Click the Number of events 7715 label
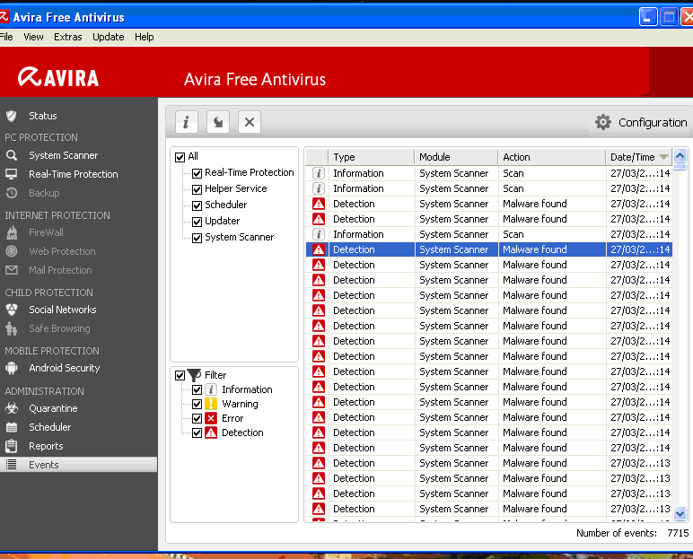Image resolution: width=693 pixels, height=559 pixels. [x=633, y=533]
